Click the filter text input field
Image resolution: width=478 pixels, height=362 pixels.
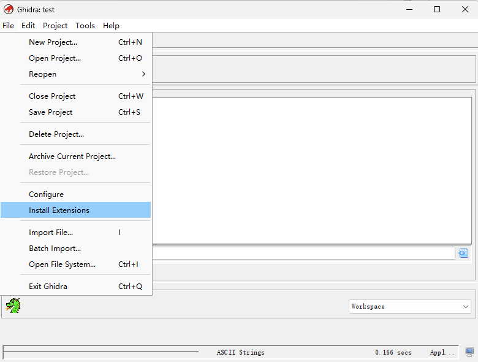pos(303,253)
